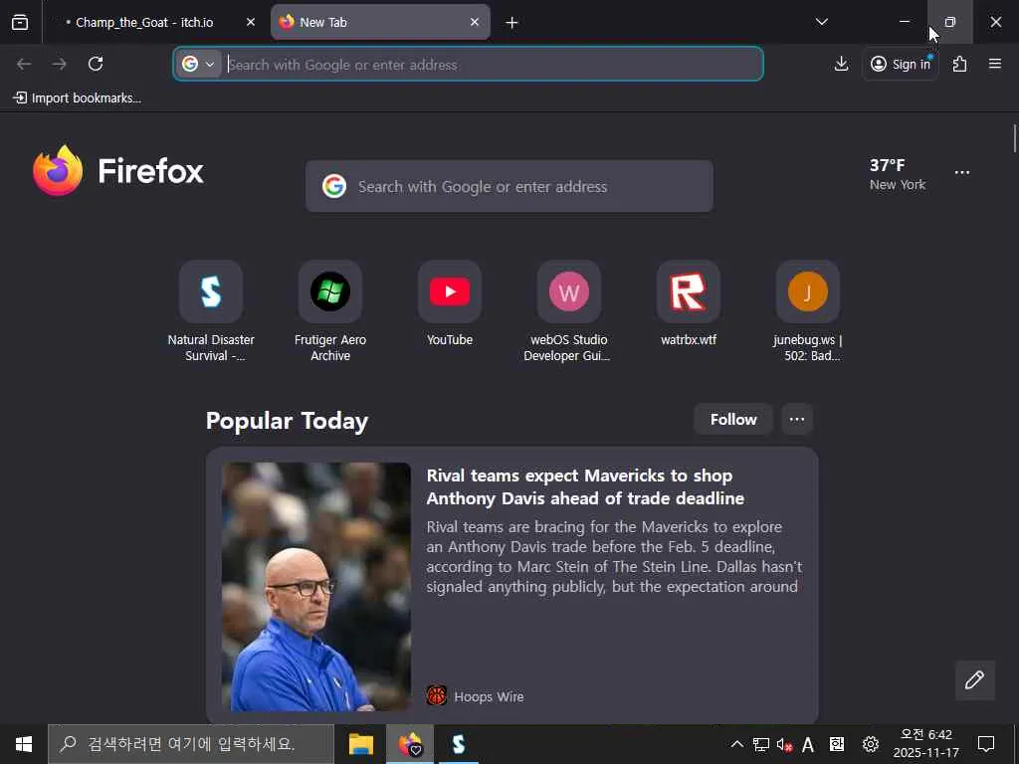The height and width of the screenshot is (764, 1019).
Task: Open the 37°F New York weather widget
Action: [x=898, y=174]
